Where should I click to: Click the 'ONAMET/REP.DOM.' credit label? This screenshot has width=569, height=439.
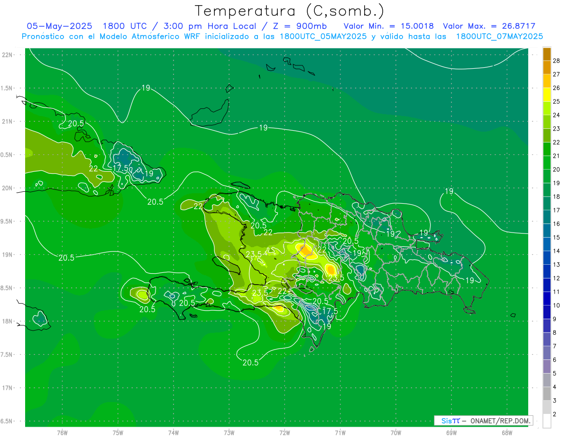(x=499, y=421)
